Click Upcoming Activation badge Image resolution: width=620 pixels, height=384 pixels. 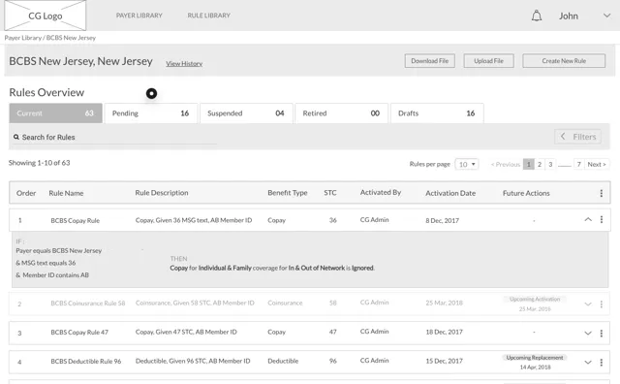tap(535, 299)
